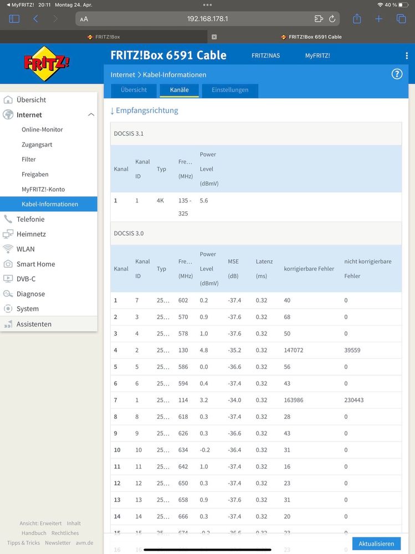
Task: Click the Aktualisieren button
Action: (376, 544)
